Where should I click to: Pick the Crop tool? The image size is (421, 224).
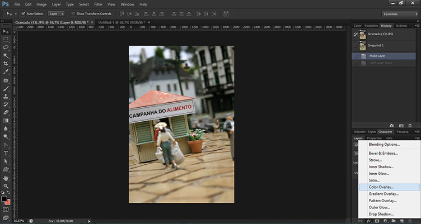6,64
